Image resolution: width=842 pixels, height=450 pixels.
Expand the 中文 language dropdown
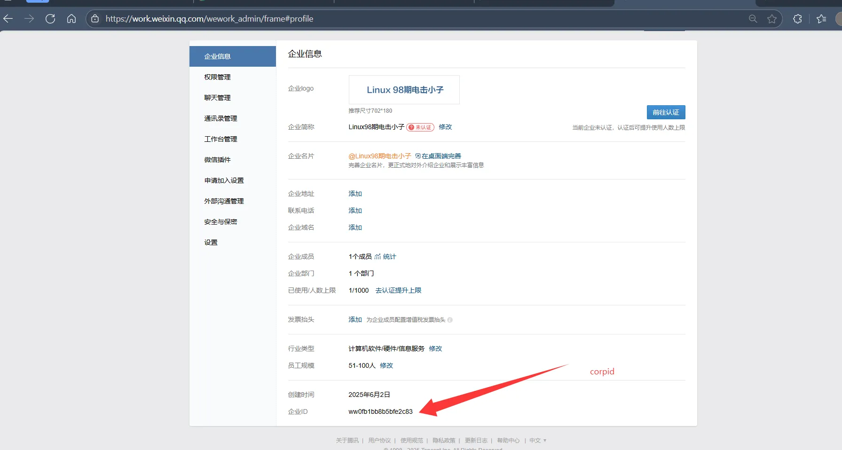click(538, 441)
